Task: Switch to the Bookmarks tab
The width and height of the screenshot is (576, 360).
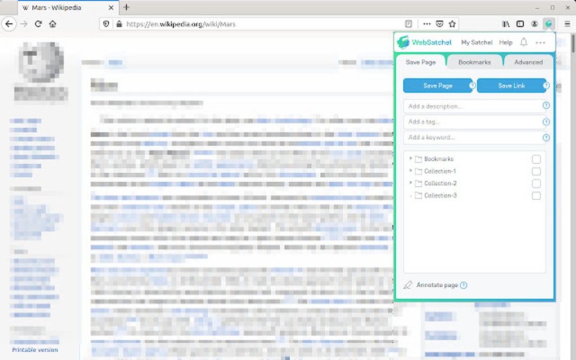Action: click(x=474, y=62)
